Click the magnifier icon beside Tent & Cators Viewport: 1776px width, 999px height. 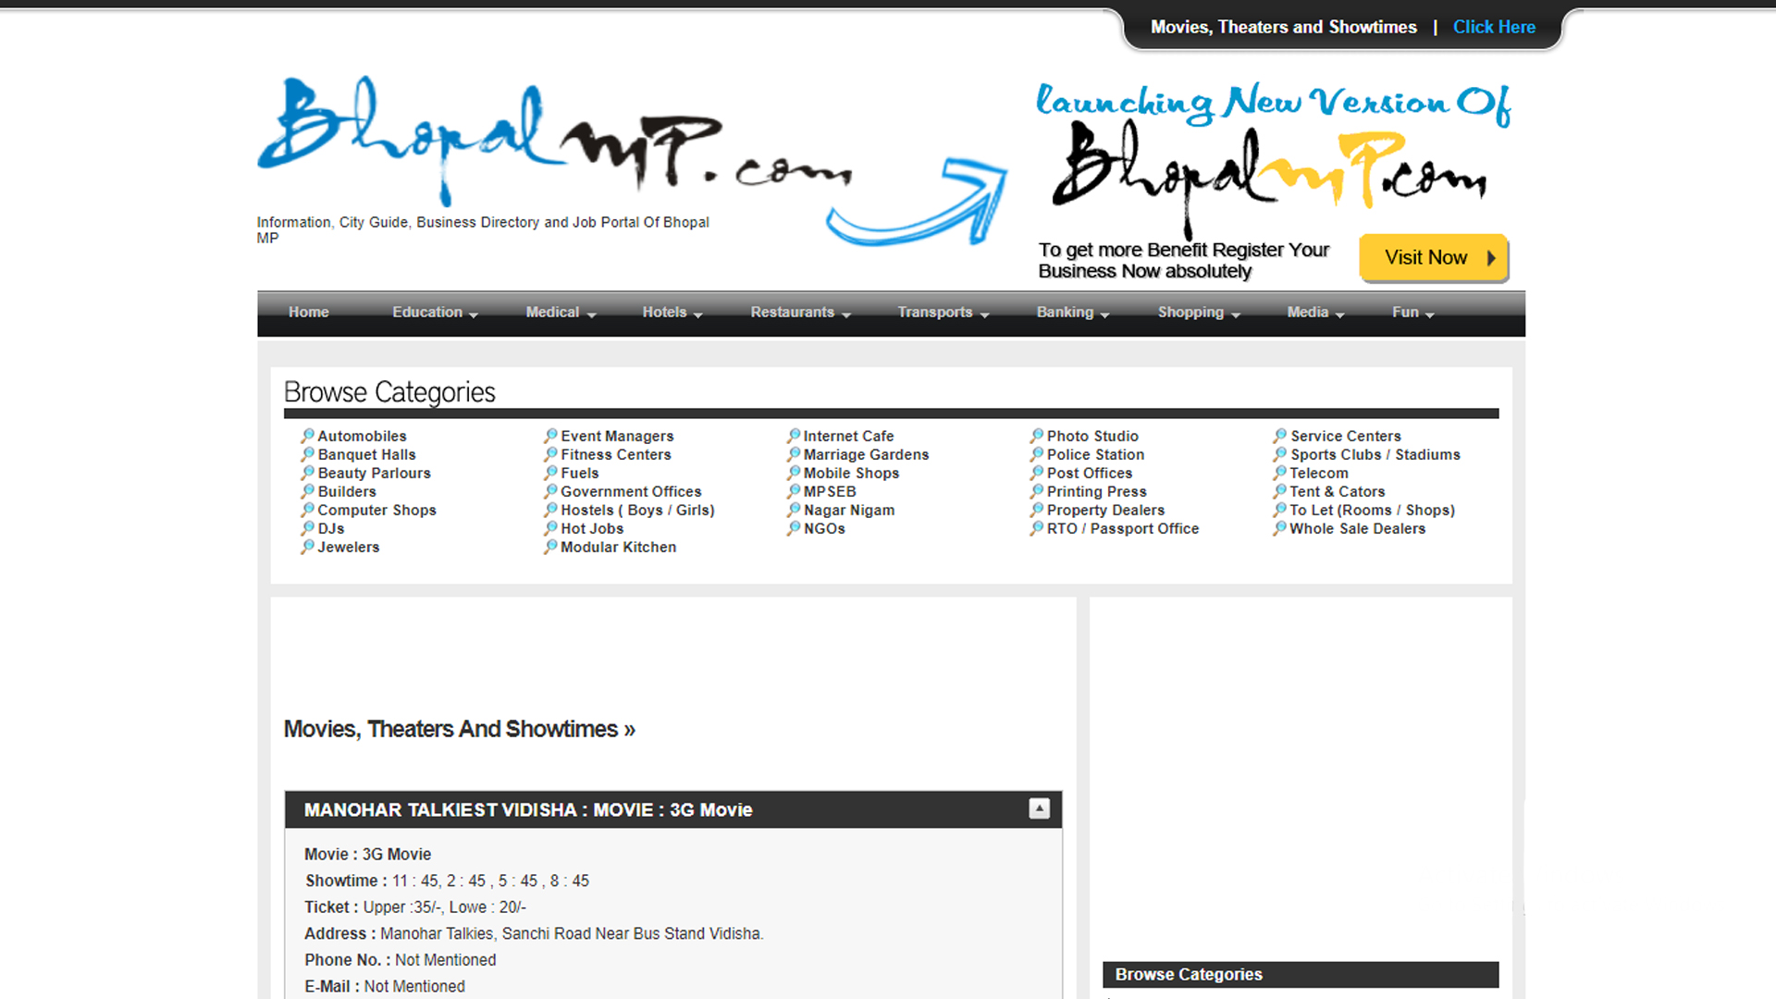tap(1280, 491)
